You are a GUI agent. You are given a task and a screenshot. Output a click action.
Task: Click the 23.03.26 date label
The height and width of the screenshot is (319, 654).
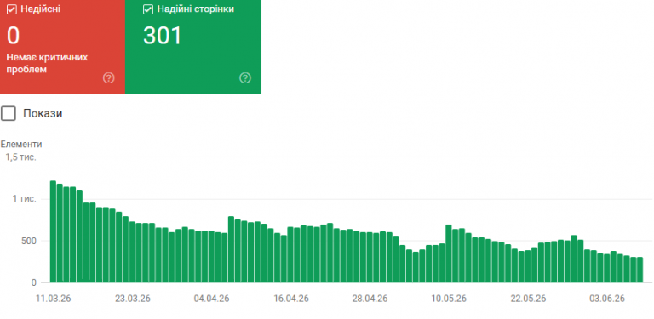coord(133,299)
